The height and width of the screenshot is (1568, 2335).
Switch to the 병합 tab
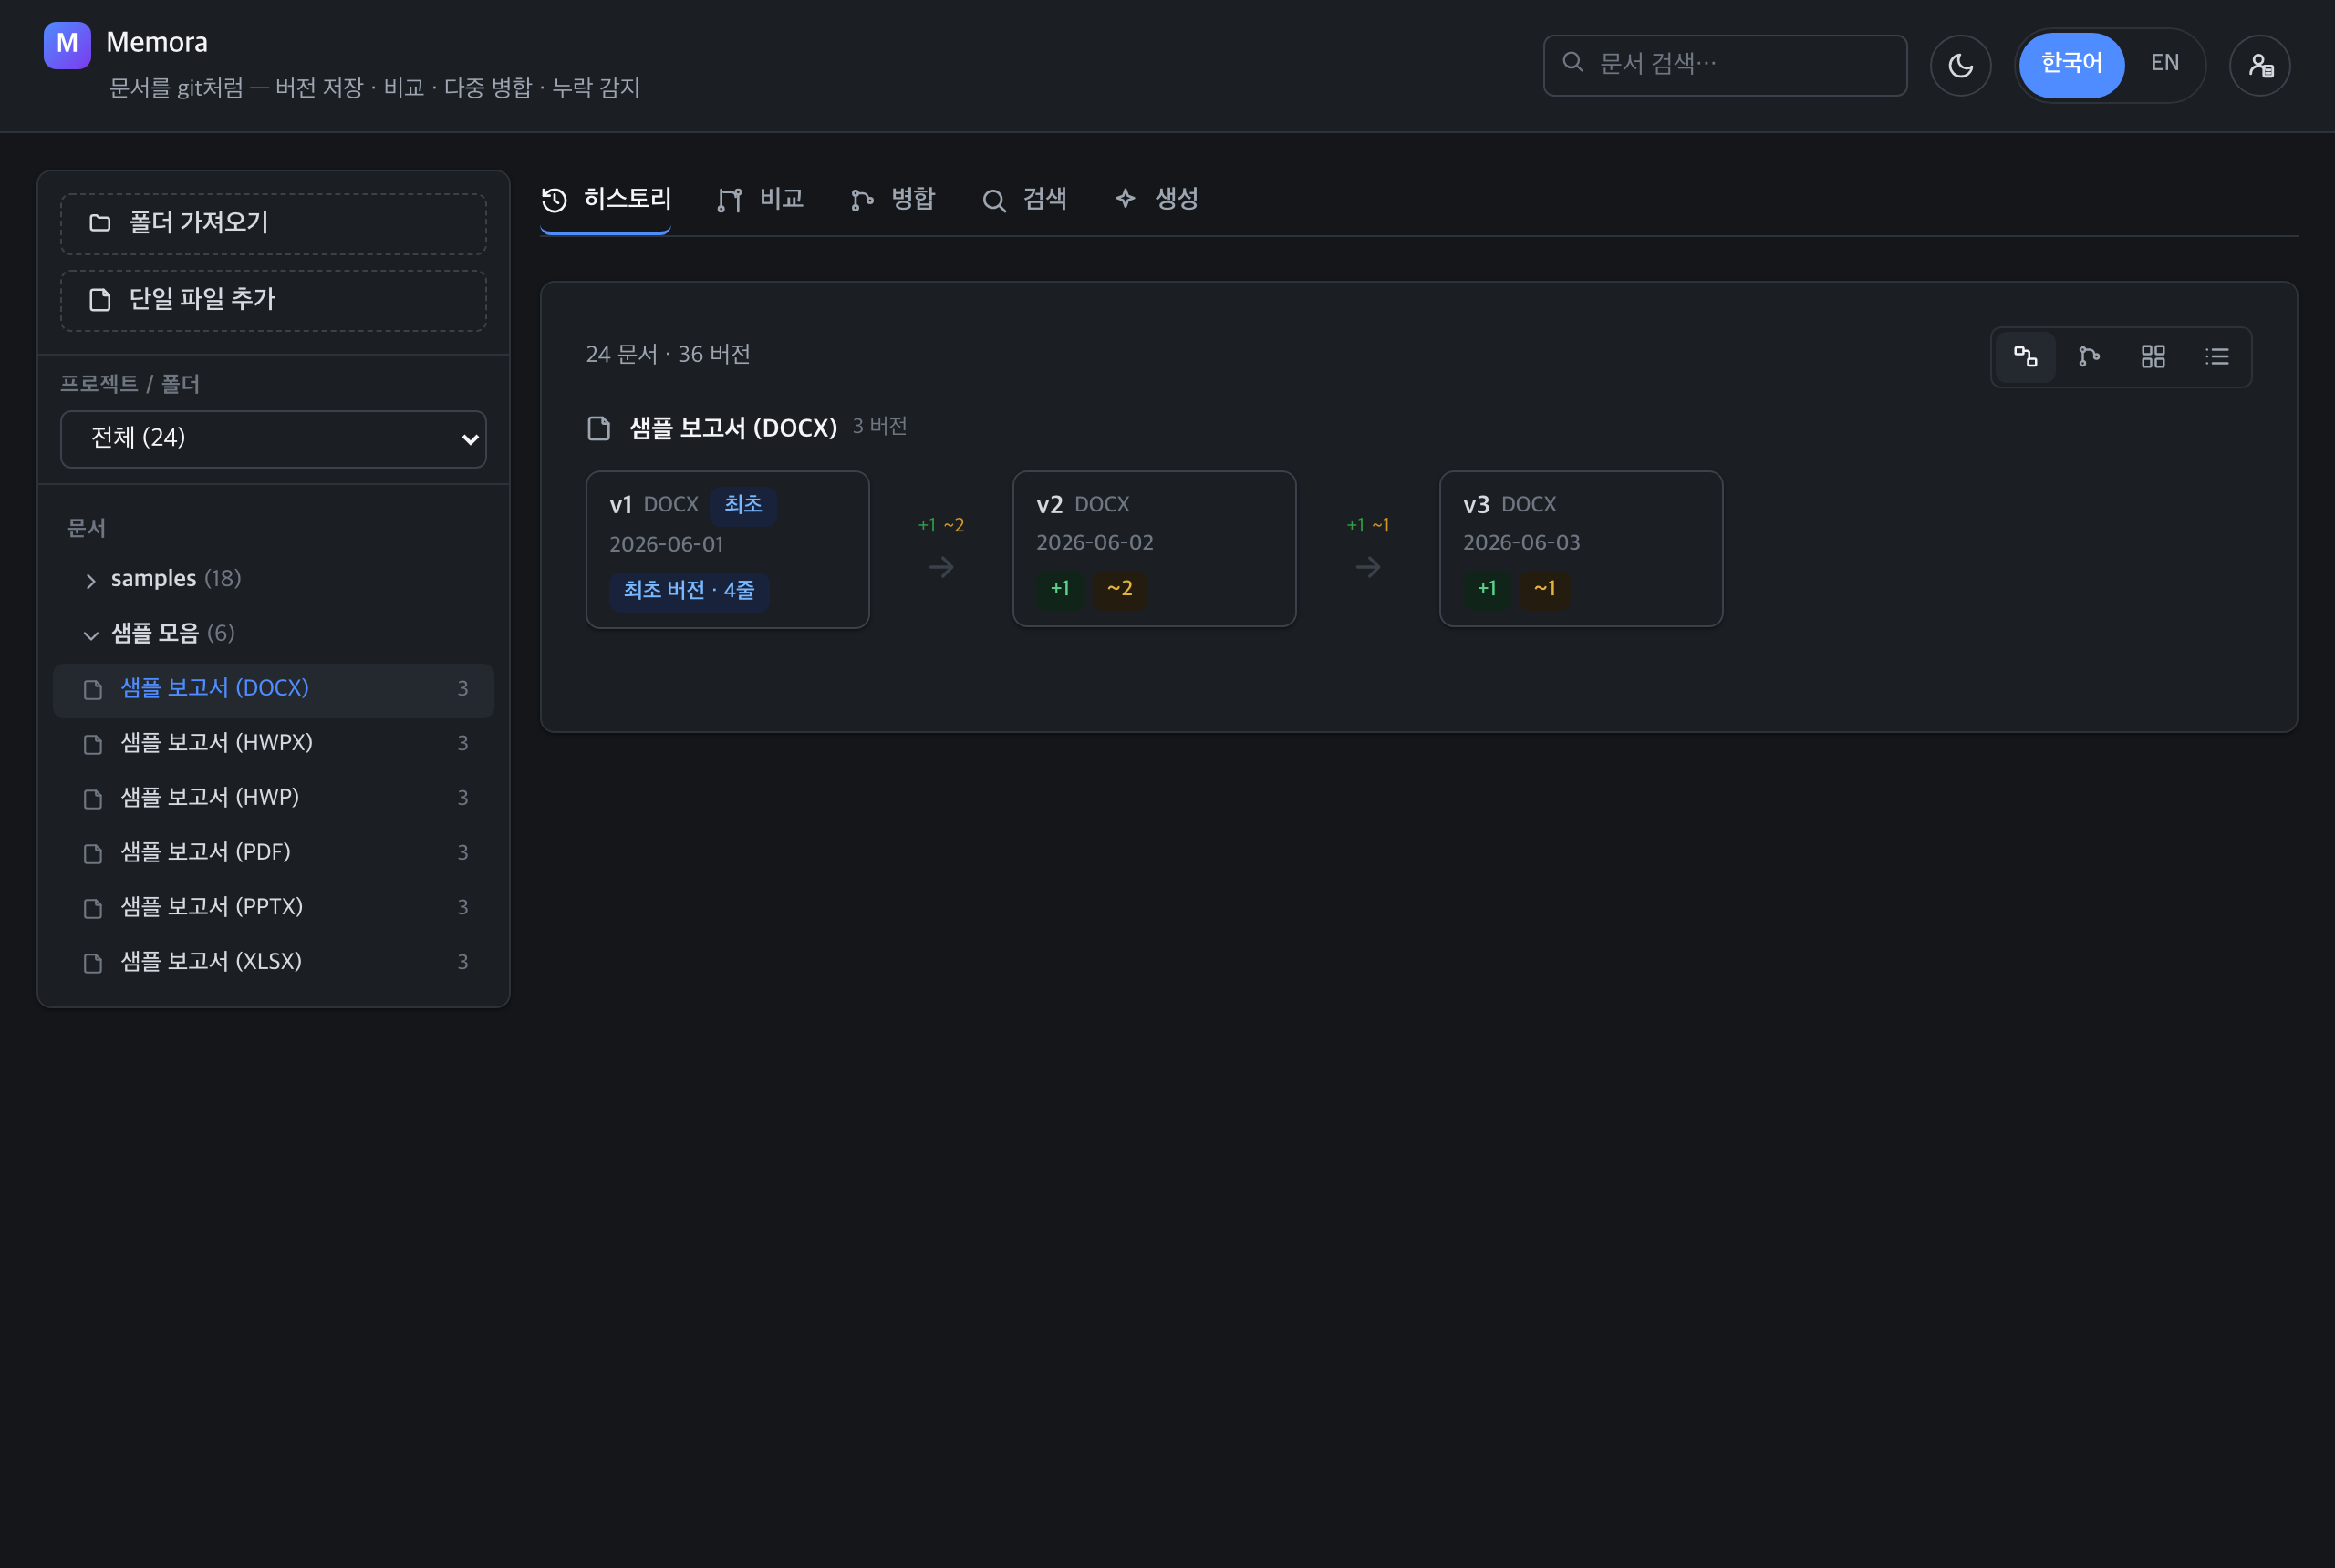(892, 200)
